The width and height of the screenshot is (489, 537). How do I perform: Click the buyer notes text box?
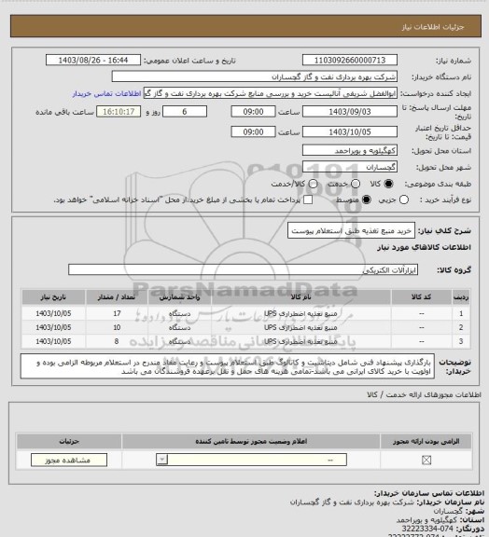point(228,366)
